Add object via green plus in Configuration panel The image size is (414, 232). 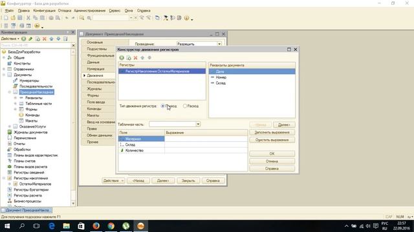click(x=24, y=39)
